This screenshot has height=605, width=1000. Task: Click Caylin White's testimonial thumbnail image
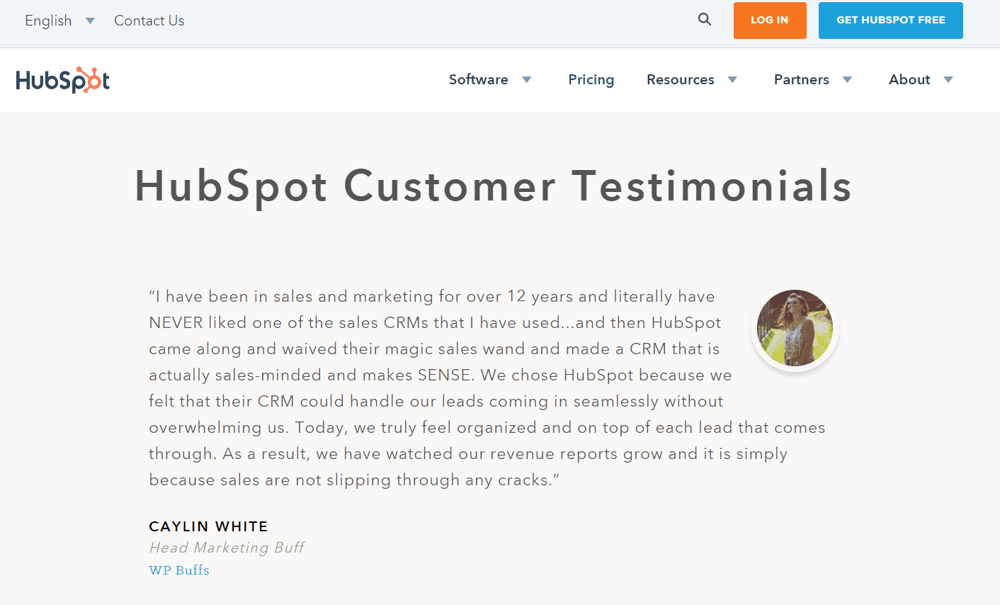click(795, 327)
